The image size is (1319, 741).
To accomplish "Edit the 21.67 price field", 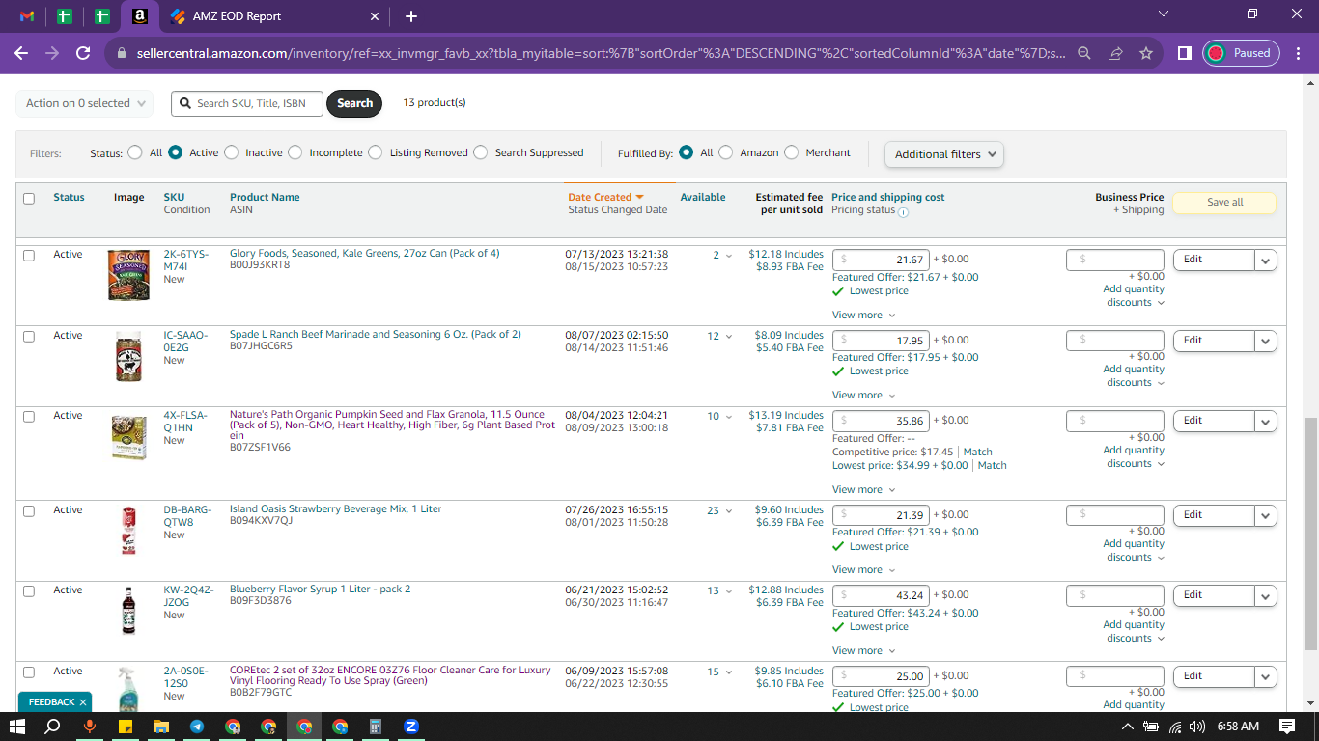I will click(881, 260).
